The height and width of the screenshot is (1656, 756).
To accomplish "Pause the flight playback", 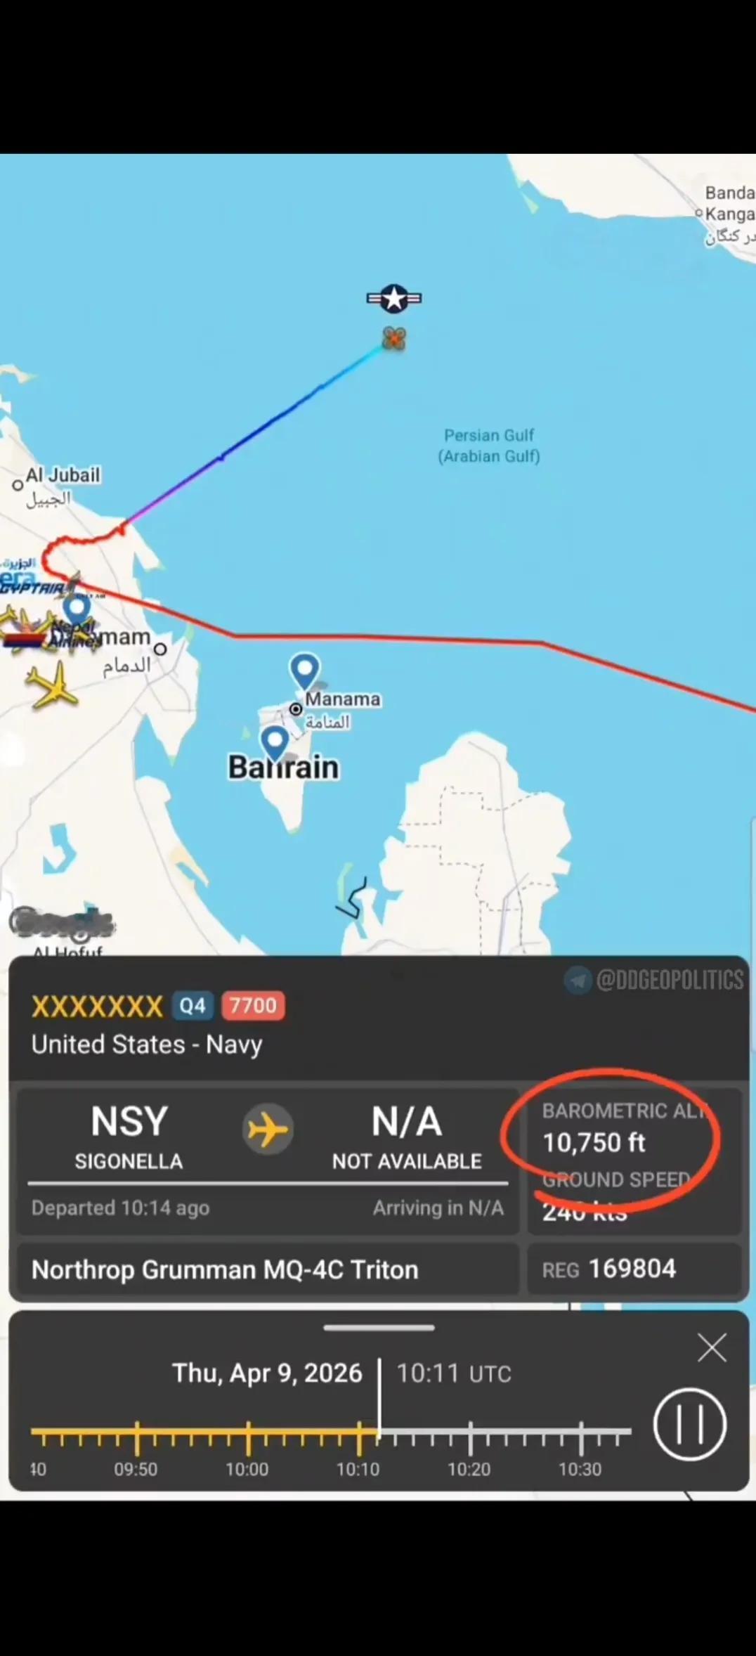I will 690,1425.
